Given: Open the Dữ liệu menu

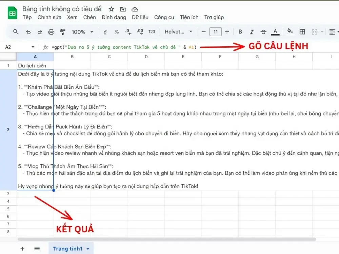Looking at the screenshot, I should pyautogui.click(x=140, y=17).
